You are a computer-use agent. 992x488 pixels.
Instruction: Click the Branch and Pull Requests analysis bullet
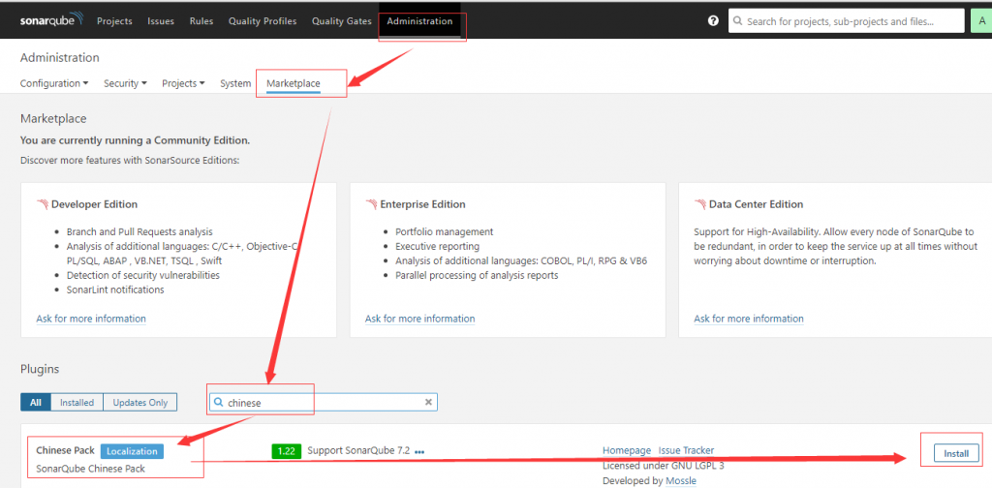139,231
